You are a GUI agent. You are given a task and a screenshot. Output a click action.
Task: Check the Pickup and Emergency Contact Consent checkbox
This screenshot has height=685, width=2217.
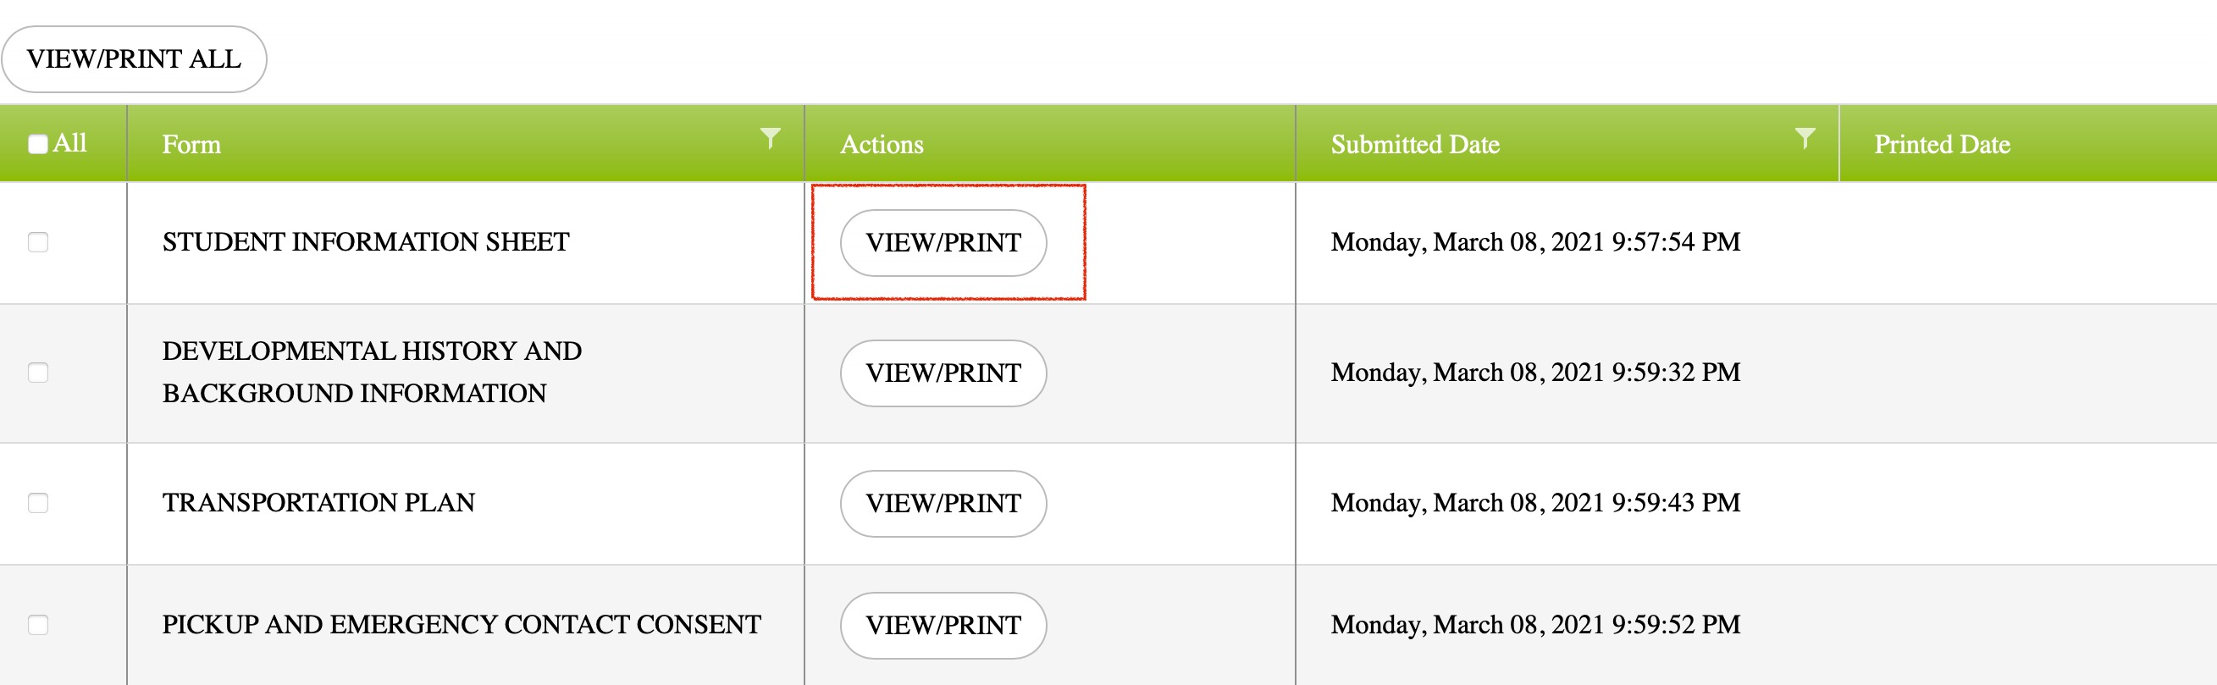click(38, 625)
